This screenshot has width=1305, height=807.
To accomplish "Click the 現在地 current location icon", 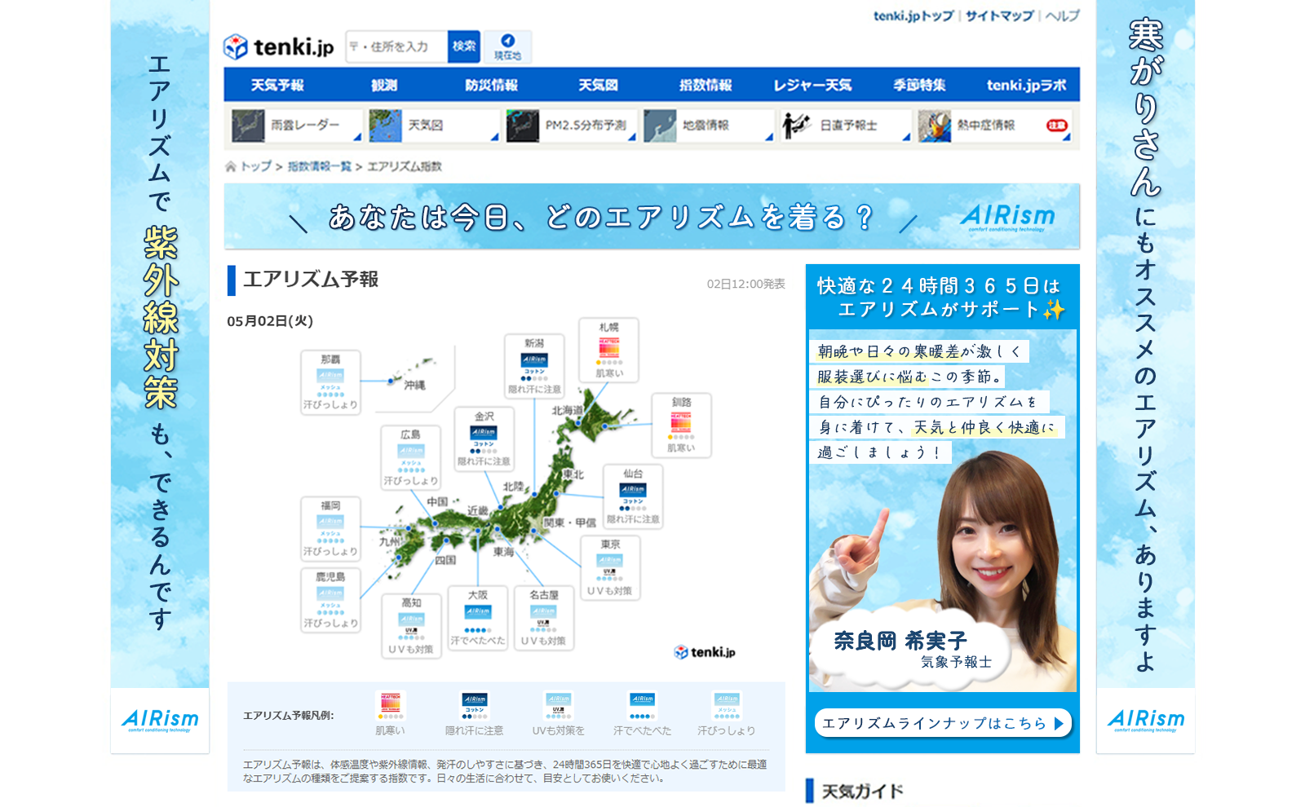I will 507,46.
